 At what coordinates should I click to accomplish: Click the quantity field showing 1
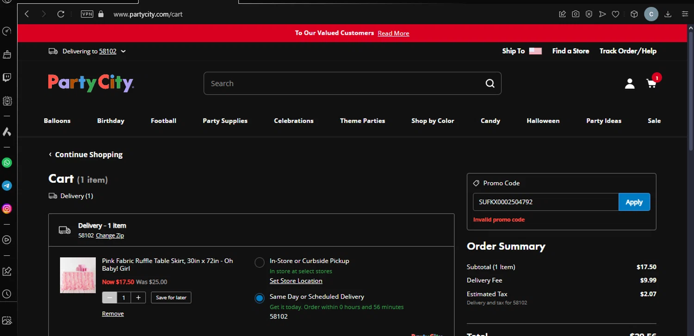coord(124,298)
